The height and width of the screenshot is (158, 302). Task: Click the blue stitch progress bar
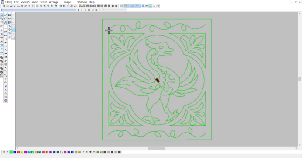[39, 10]
